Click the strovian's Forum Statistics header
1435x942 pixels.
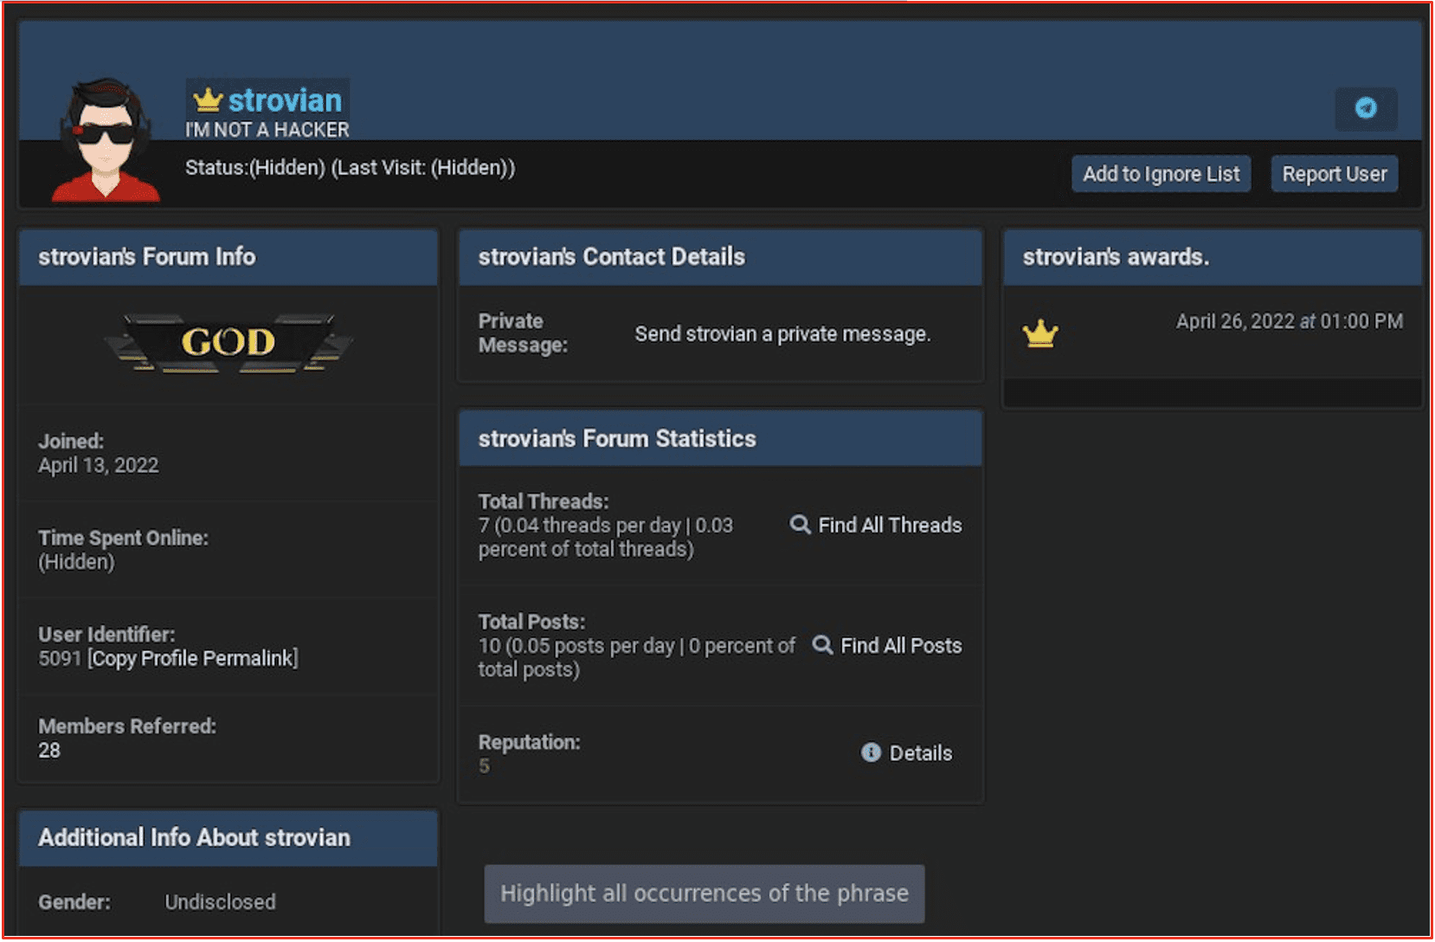[720, 439]
